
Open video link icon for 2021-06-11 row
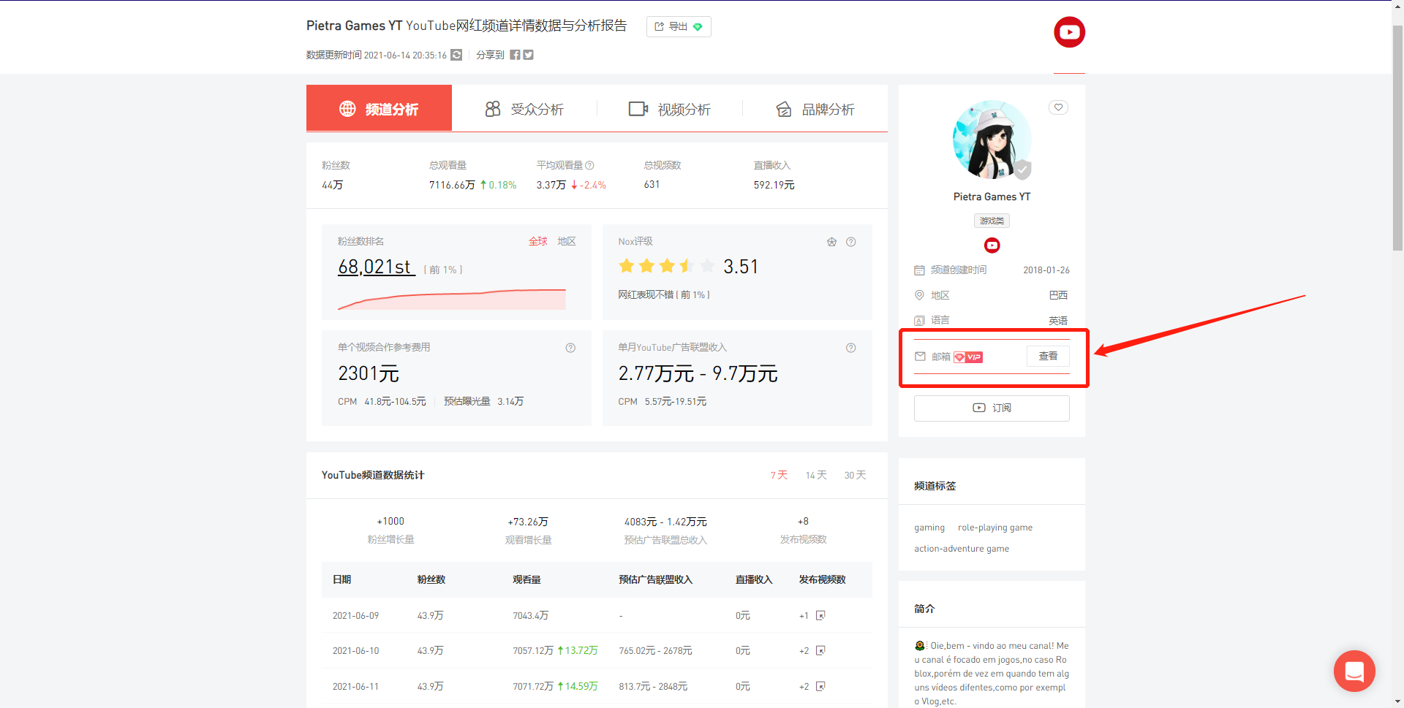(820, 686)
